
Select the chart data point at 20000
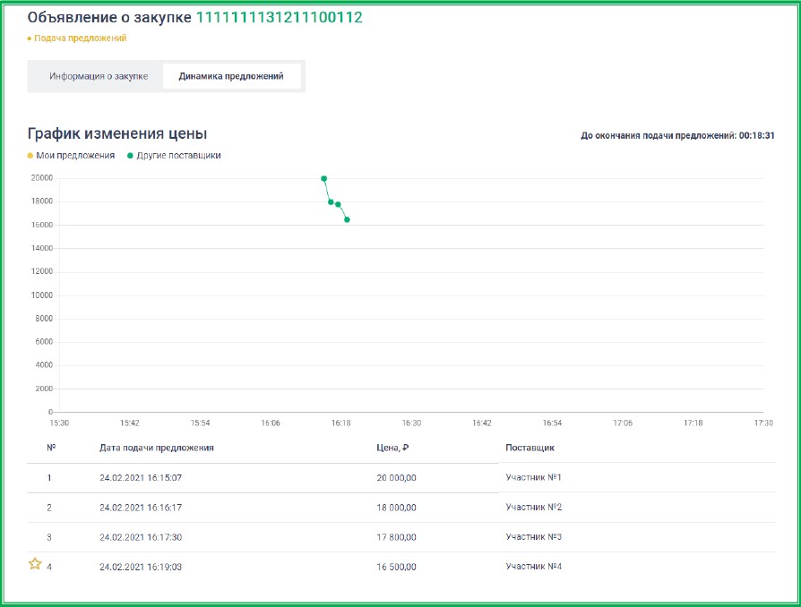(x=323, y=178)
